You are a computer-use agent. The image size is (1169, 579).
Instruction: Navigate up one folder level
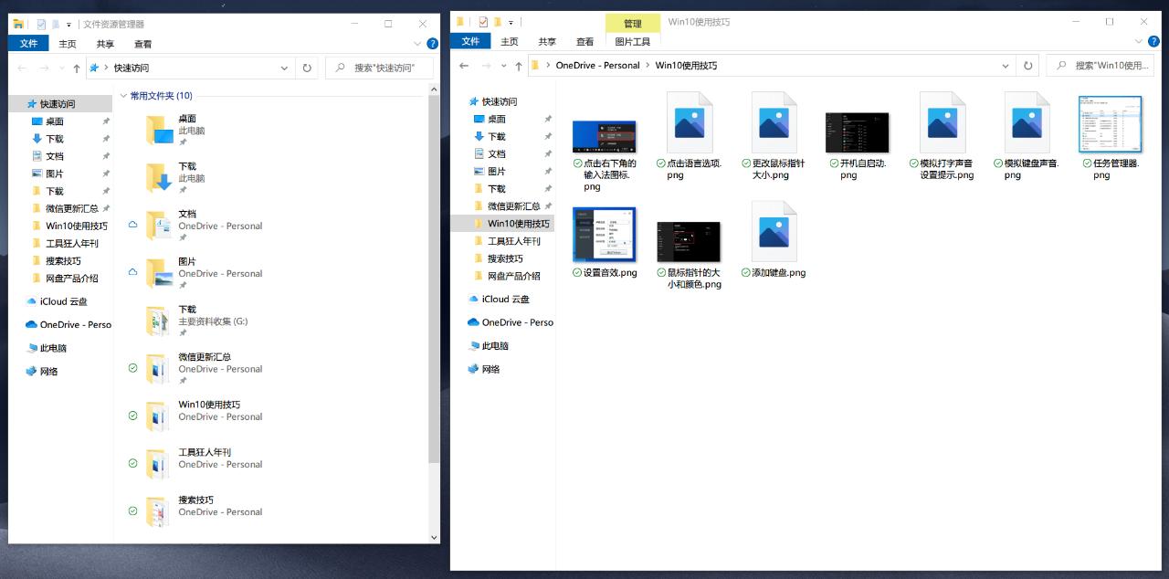click(519, 65)
